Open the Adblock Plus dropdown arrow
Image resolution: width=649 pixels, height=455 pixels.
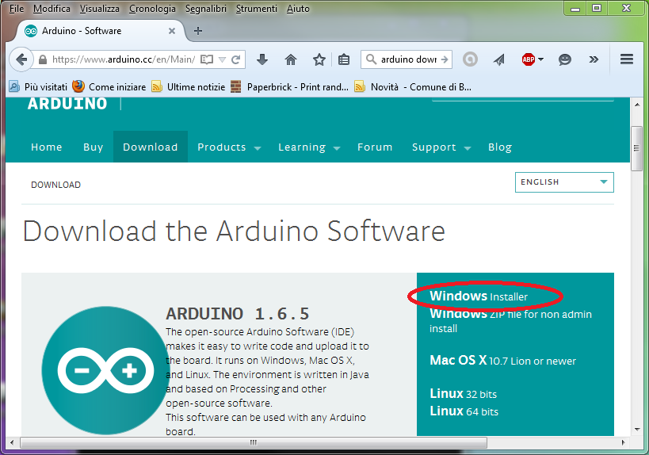540,59
